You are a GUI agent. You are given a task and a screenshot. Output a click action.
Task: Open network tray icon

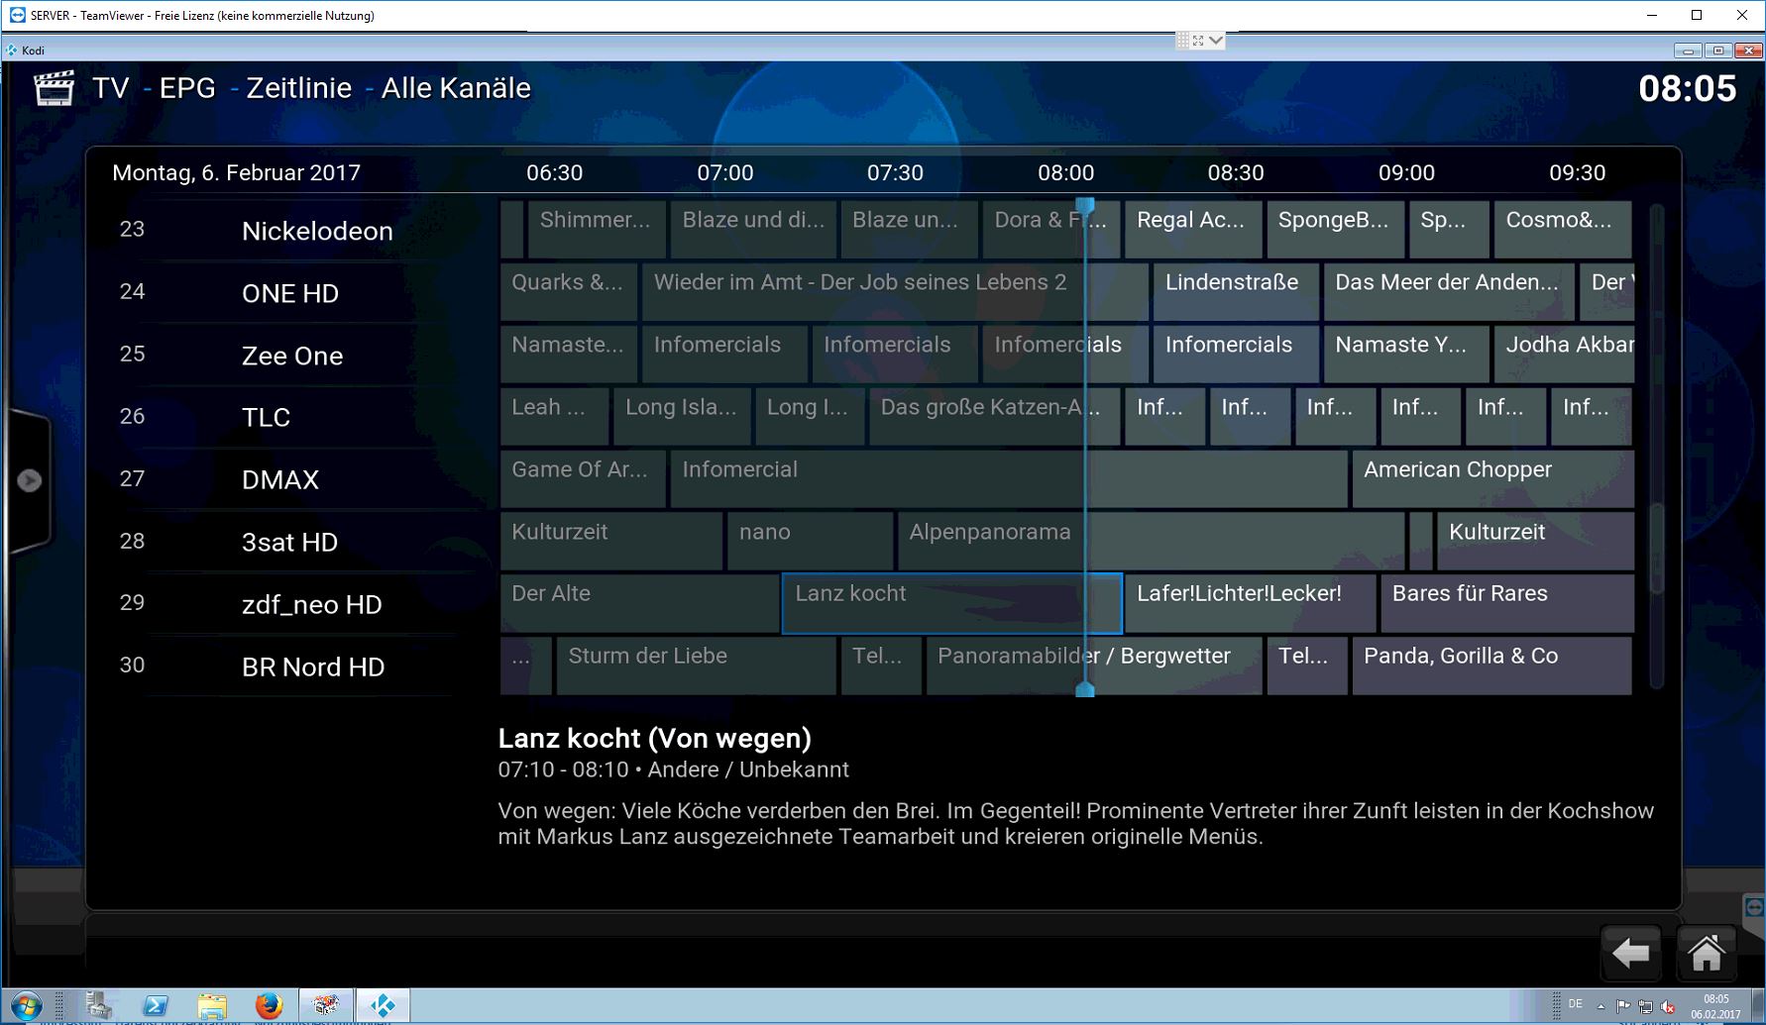[1645, 1007]
